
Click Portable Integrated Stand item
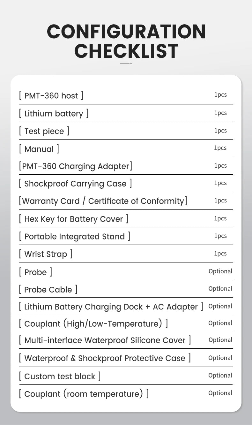75,236
